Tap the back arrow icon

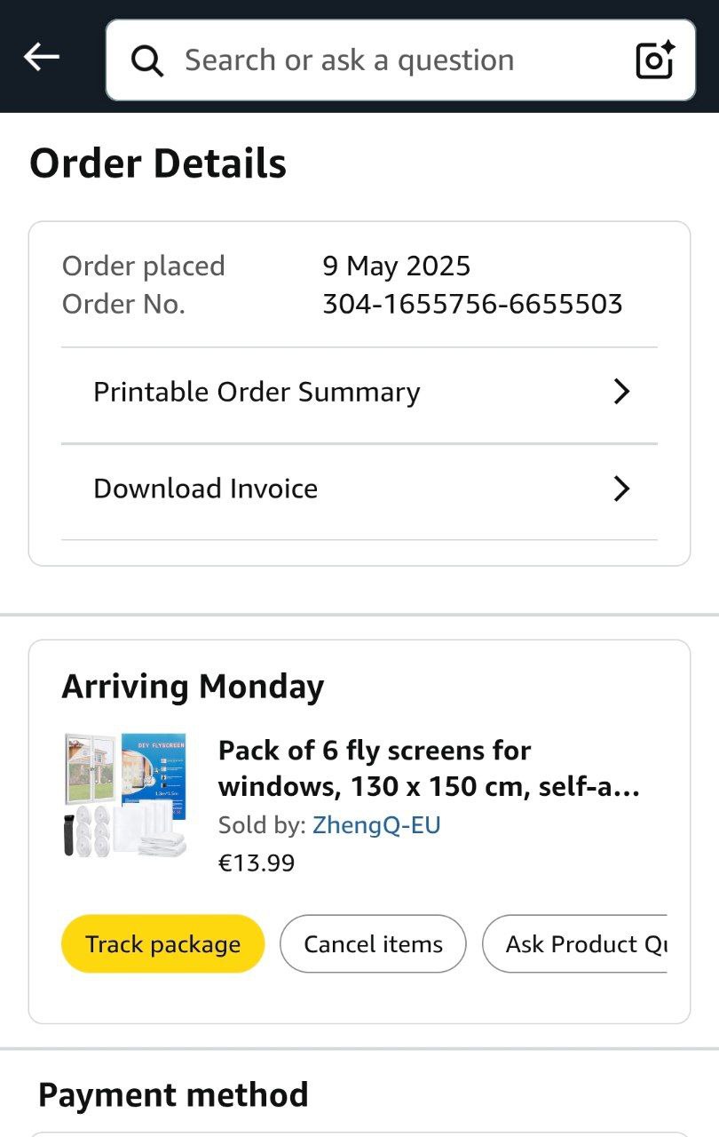[41, 59]
